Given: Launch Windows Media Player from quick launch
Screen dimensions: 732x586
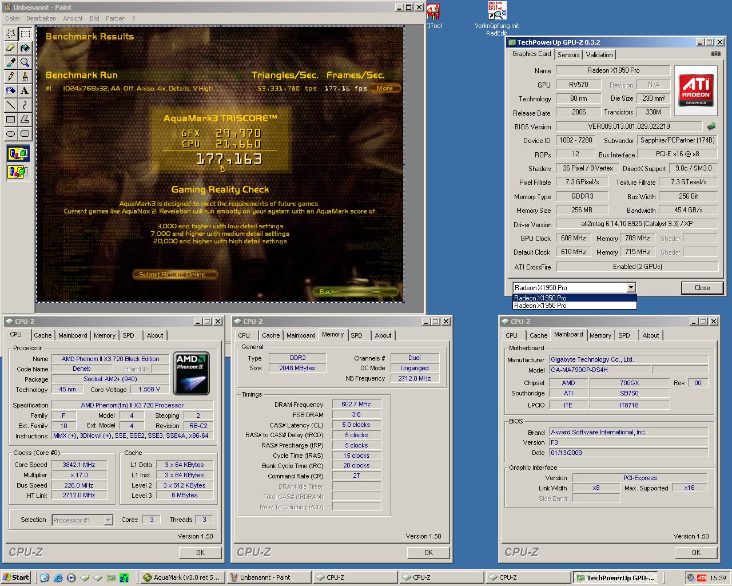Looking at the screenshot, I should pyautogui.click(x=71, y=578).
